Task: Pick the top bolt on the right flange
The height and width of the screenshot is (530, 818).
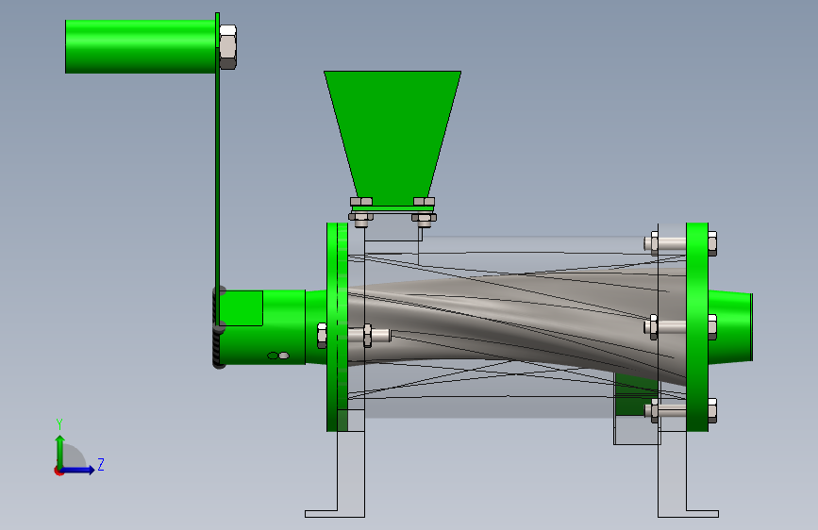Action: pos(681,243)
